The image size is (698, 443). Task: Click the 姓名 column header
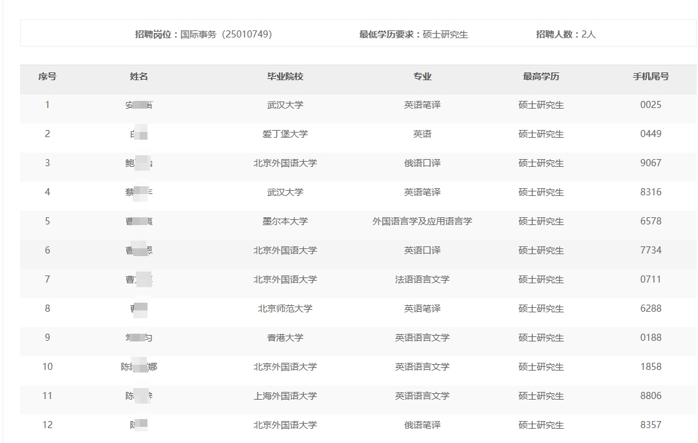click(138, 76)
